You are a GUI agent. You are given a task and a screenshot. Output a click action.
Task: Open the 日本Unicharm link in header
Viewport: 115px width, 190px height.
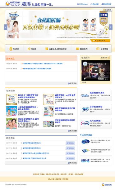click(x=82, y=4)
